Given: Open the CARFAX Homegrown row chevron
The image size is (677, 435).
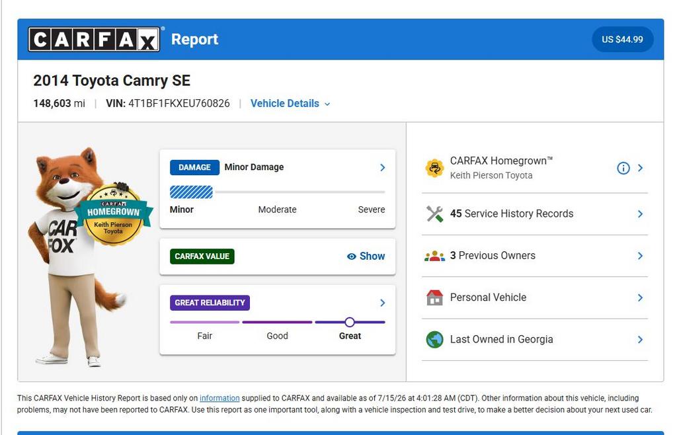Looking at the screenshot, I should pyautogui.click(x=640, y=168).
